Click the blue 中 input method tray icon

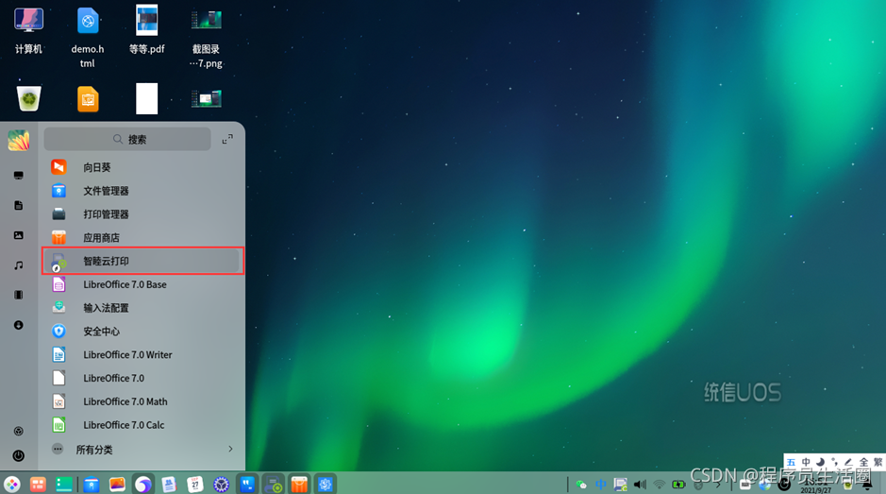pos(601,485)
